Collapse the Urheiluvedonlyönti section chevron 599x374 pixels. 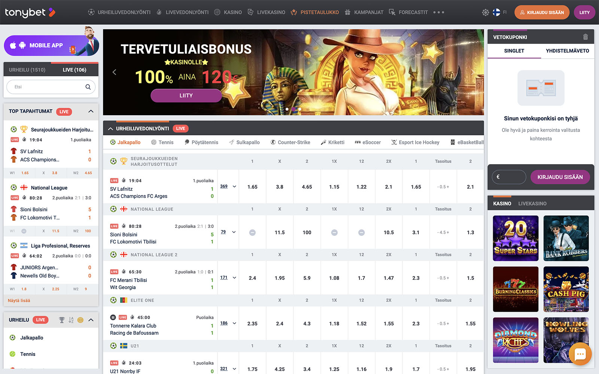(110, 129)
